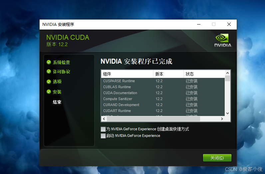Click the 选项 step label
The height and width of the screenshot is (174, 265).
click(x=57, y=82)
